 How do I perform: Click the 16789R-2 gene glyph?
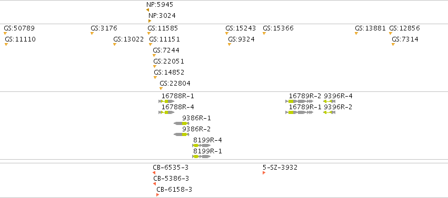tap(300, 101)
